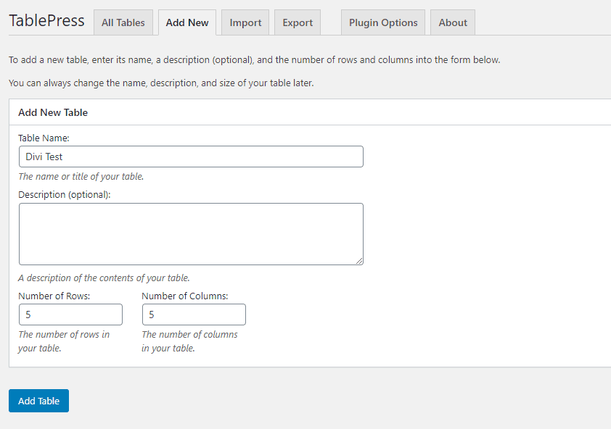Click the 'You can always change' sentence
The width and height of the screenshot is (611, 429).
(161, 83)
